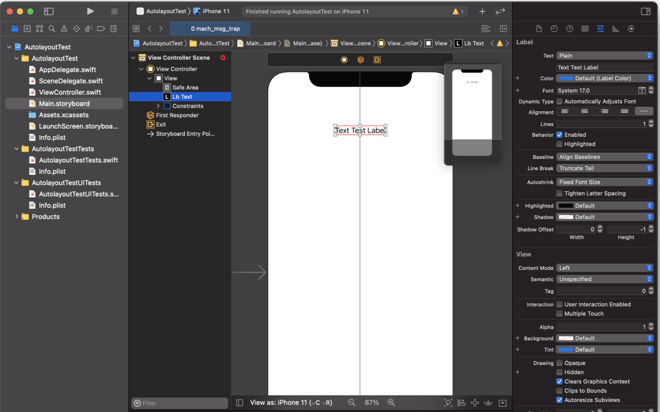This screenshot has height=412, width=660.
Task: Click Update Frames button in canvas bar
Action: 448,403
